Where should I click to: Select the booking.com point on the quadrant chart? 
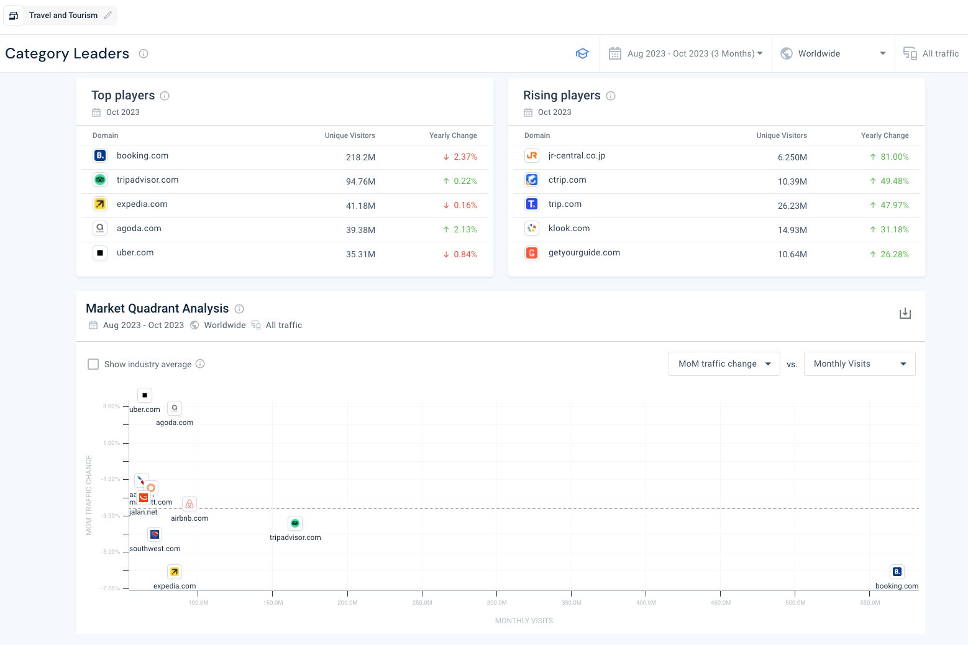tap(897, 572)
